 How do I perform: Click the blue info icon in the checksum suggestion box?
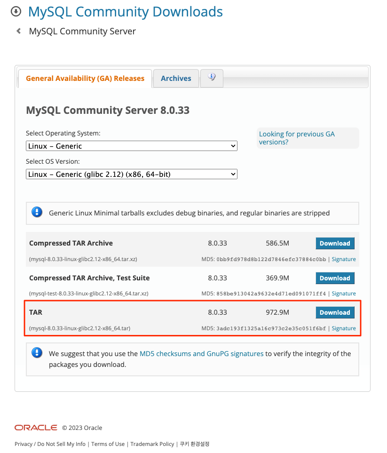coord(37,352)
